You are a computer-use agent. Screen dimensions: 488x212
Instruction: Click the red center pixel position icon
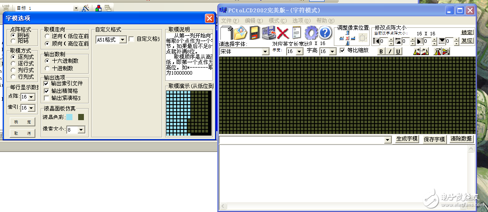pyautogui.click(x=347, y=38)
